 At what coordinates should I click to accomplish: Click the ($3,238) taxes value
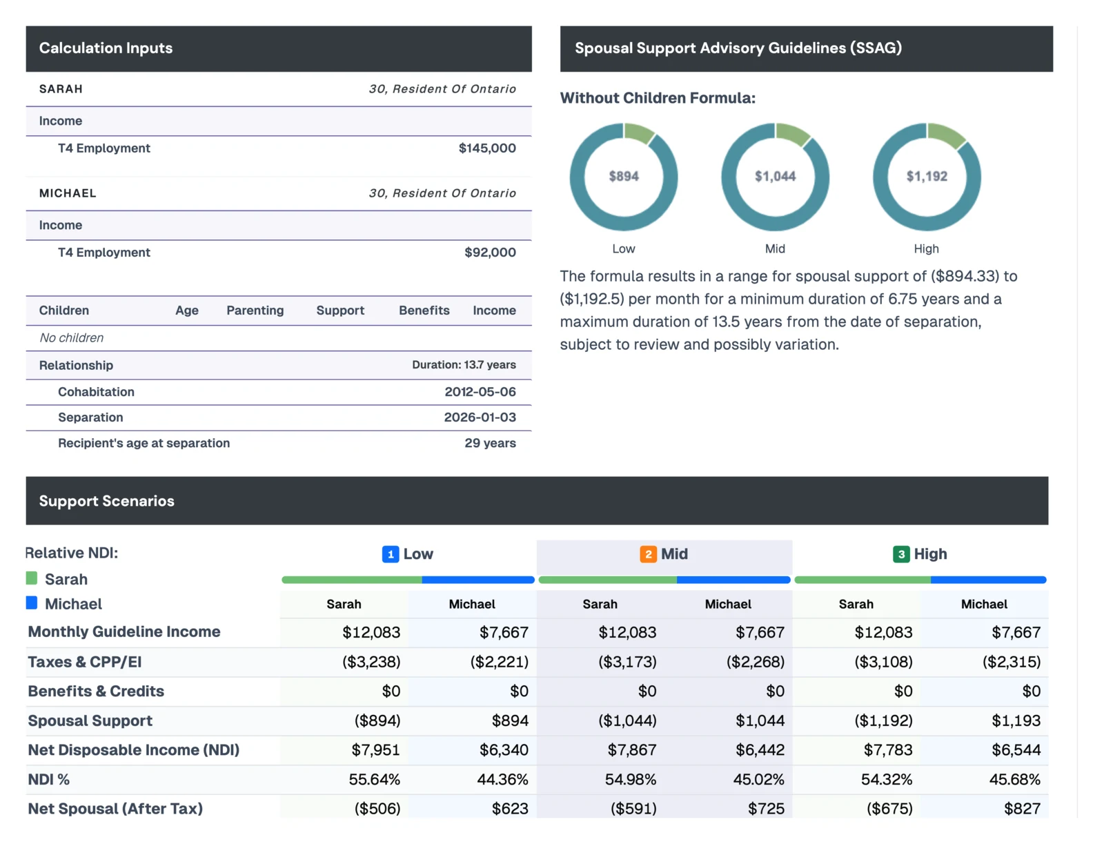point(371,662)
